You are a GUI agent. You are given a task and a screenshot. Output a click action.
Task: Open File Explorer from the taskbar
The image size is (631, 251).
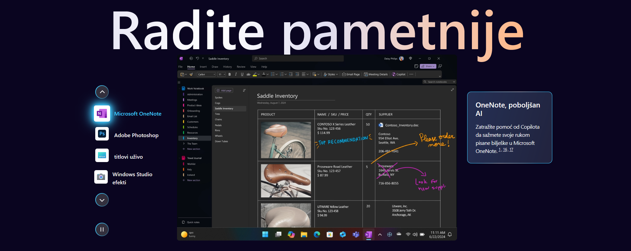click(x=304, y=234)
